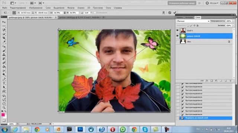Select the Eraser tool
The height and width of the screenshot is (133, 238).
click(4, 62)
